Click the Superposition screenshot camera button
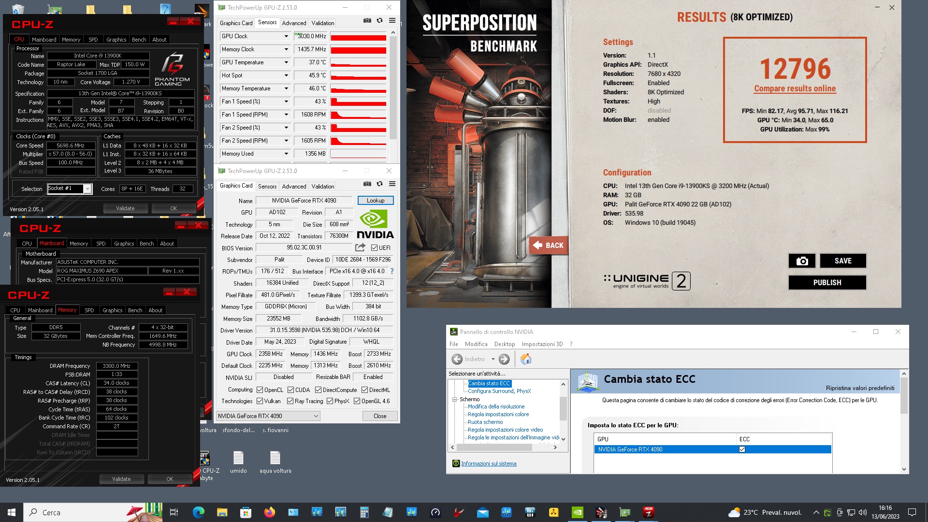The image size is (928, 522). tap(802, 261)
